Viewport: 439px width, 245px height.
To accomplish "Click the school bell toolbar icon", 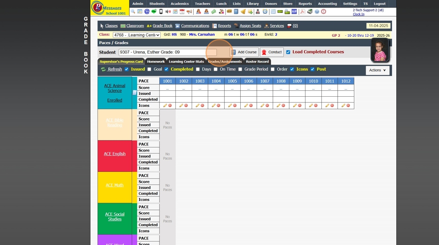I will 243,11.
